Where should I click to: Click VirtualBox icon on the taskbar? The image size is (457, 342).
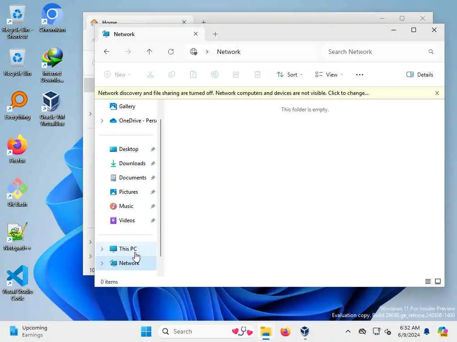pyautogui.click(x=304, y=331)
